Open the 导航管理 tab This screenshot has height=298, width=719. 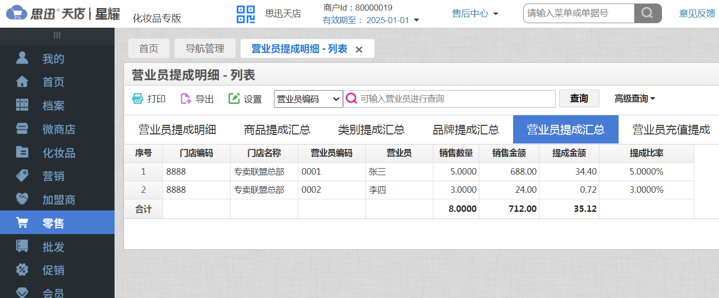[205, 48]
